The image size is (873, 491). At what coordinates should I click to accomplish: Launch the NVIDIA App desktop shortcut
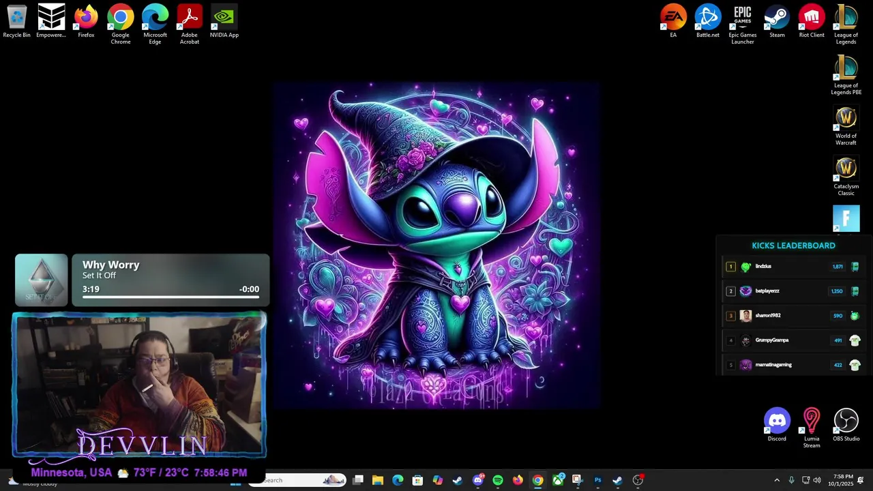click(224, 22)
